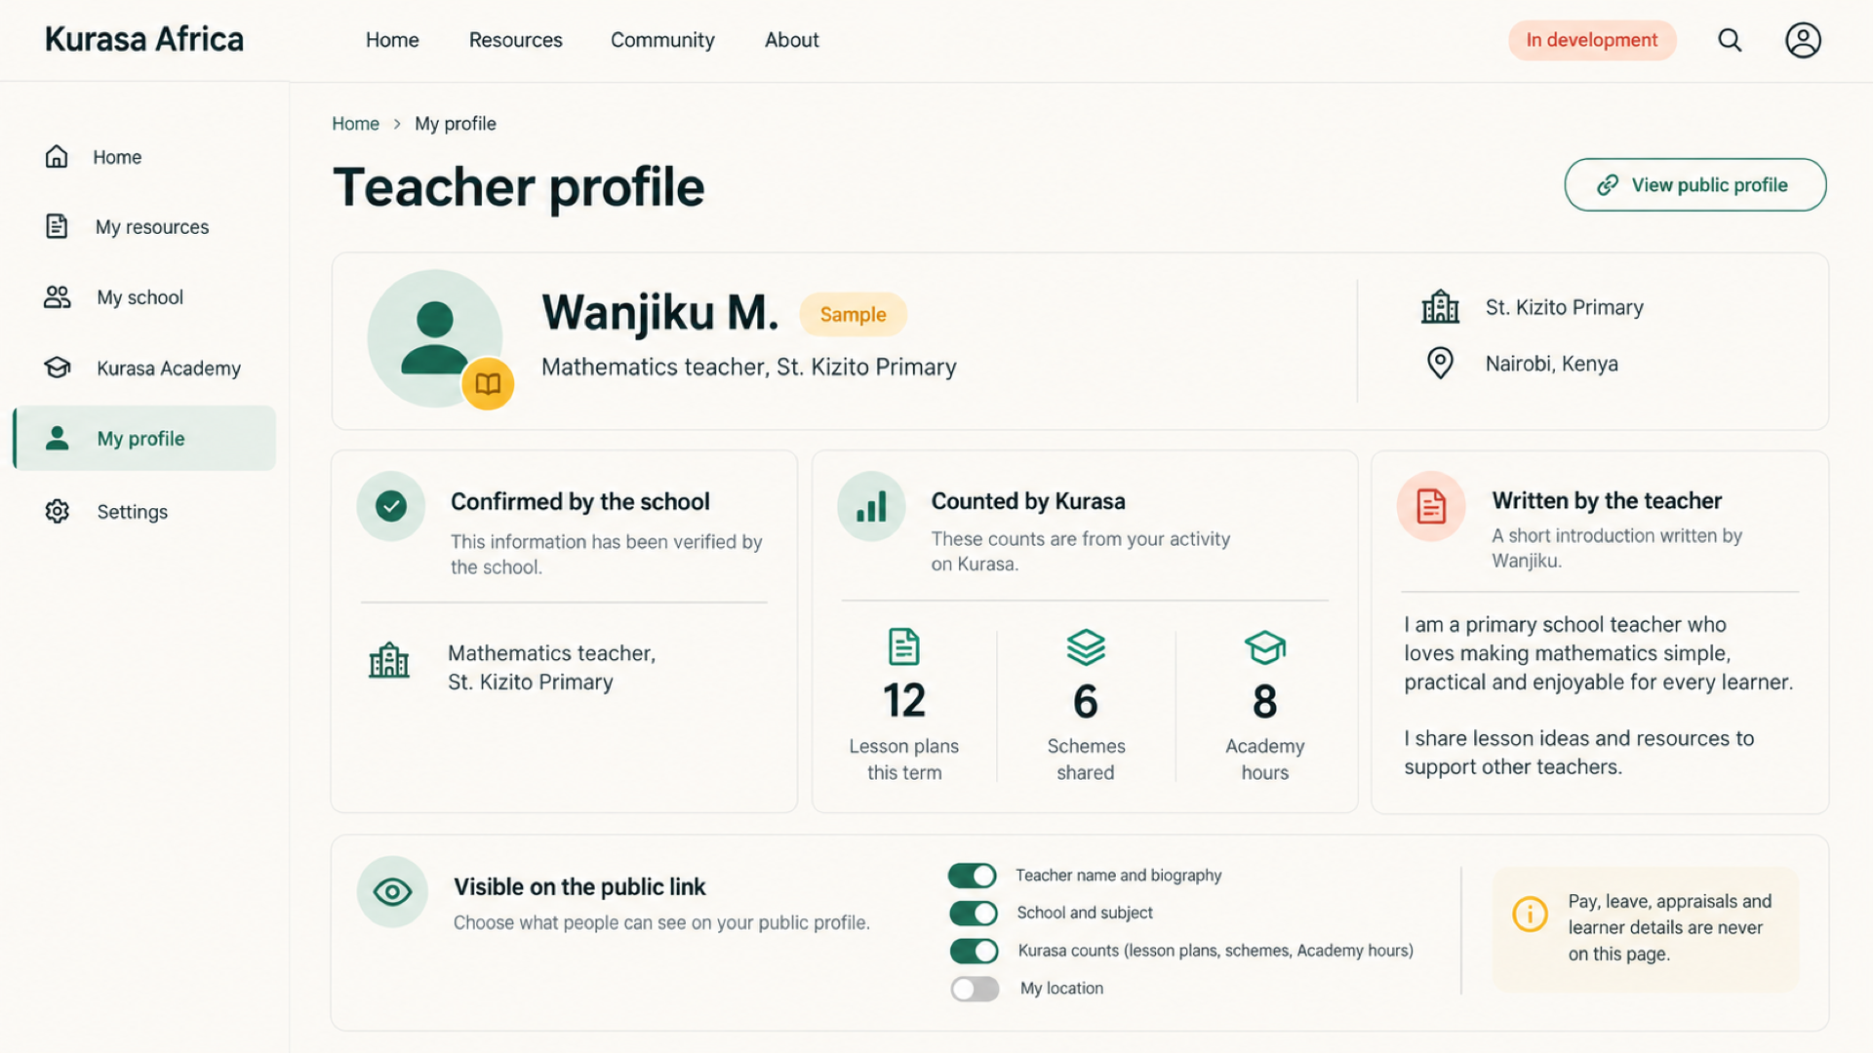Enable the My location switch
The width and height of the screenshot is (1873, 1053).
975,989
